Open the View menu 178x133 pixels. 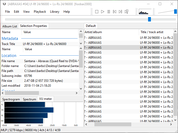click(x=26, y=12)
